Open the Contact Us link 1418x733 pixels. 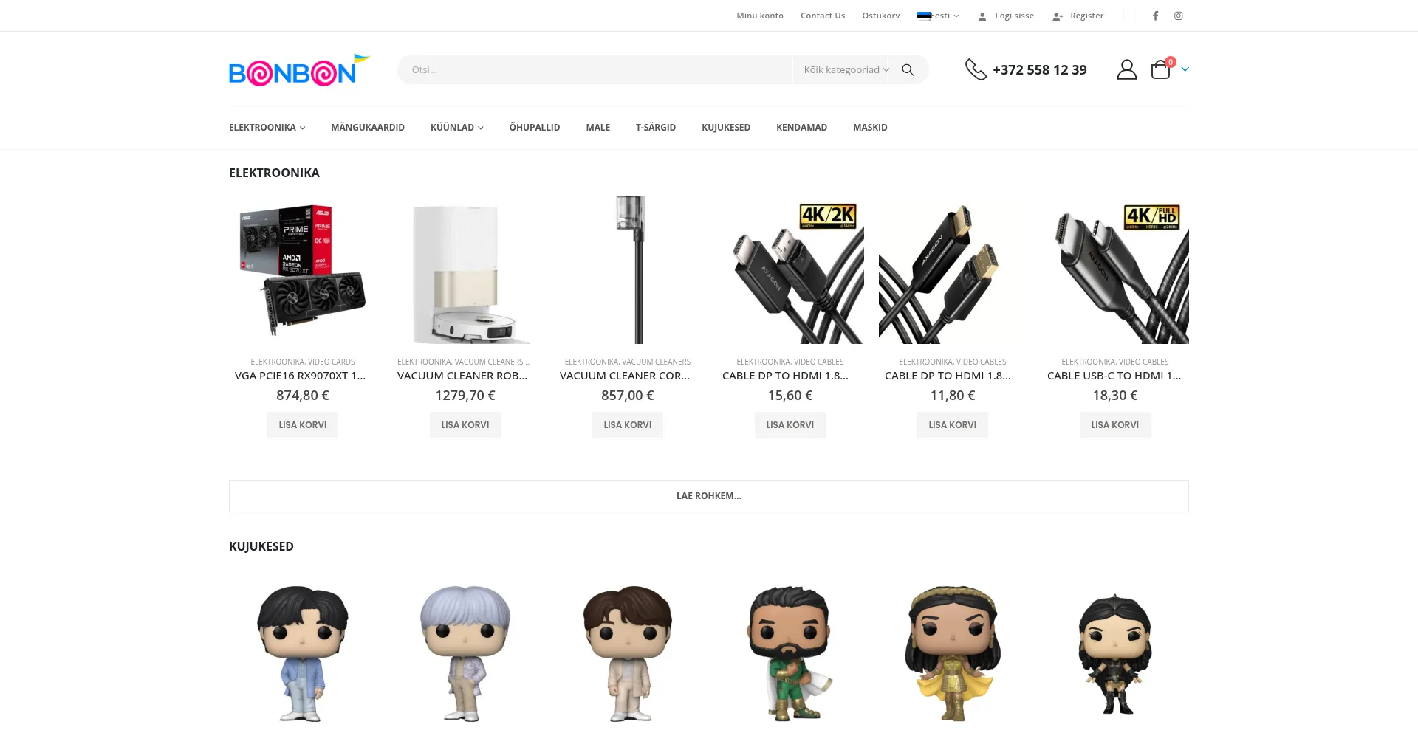[823, 16]
